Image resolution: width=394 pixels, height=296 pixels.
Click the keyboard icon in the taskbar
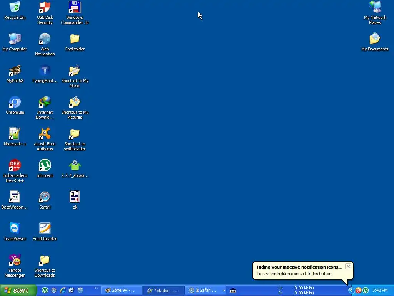click(x=233, y=291)
